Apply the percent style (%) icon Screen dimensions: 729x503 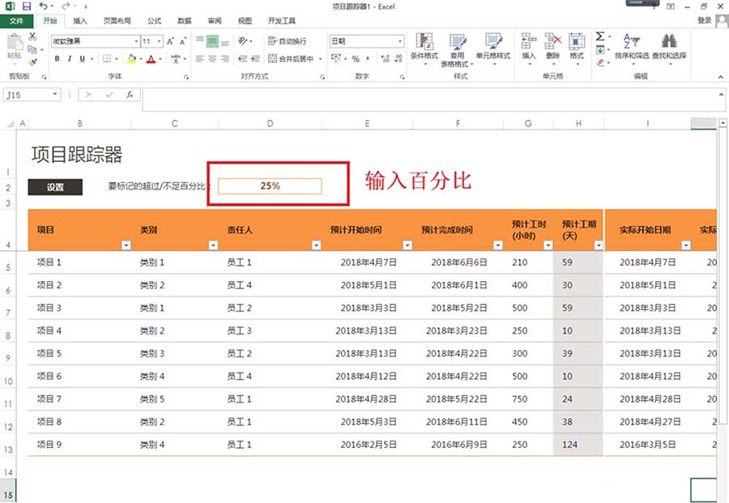[x=356, y=59]
